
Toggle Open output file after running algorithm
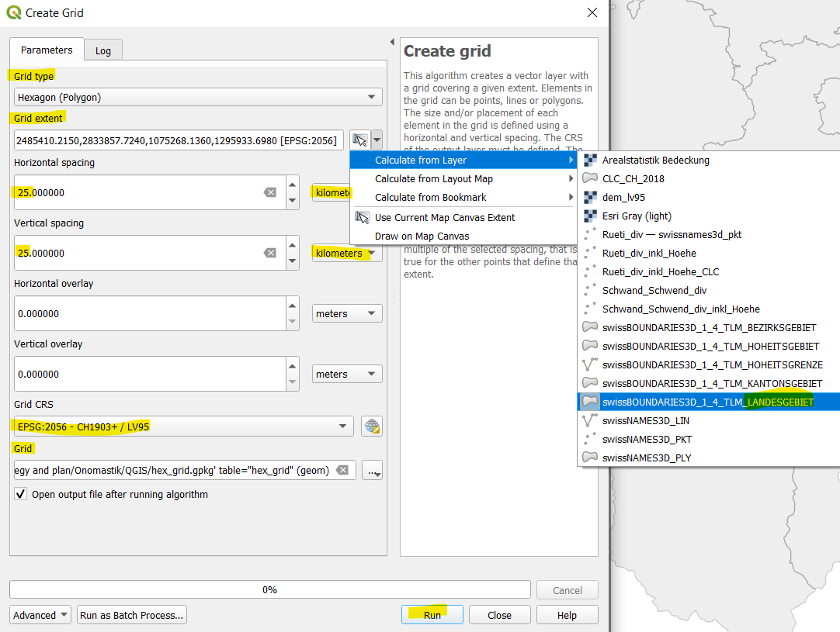(21, 494)
